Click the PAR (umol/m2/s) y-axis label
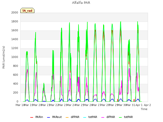 [4, 57]
